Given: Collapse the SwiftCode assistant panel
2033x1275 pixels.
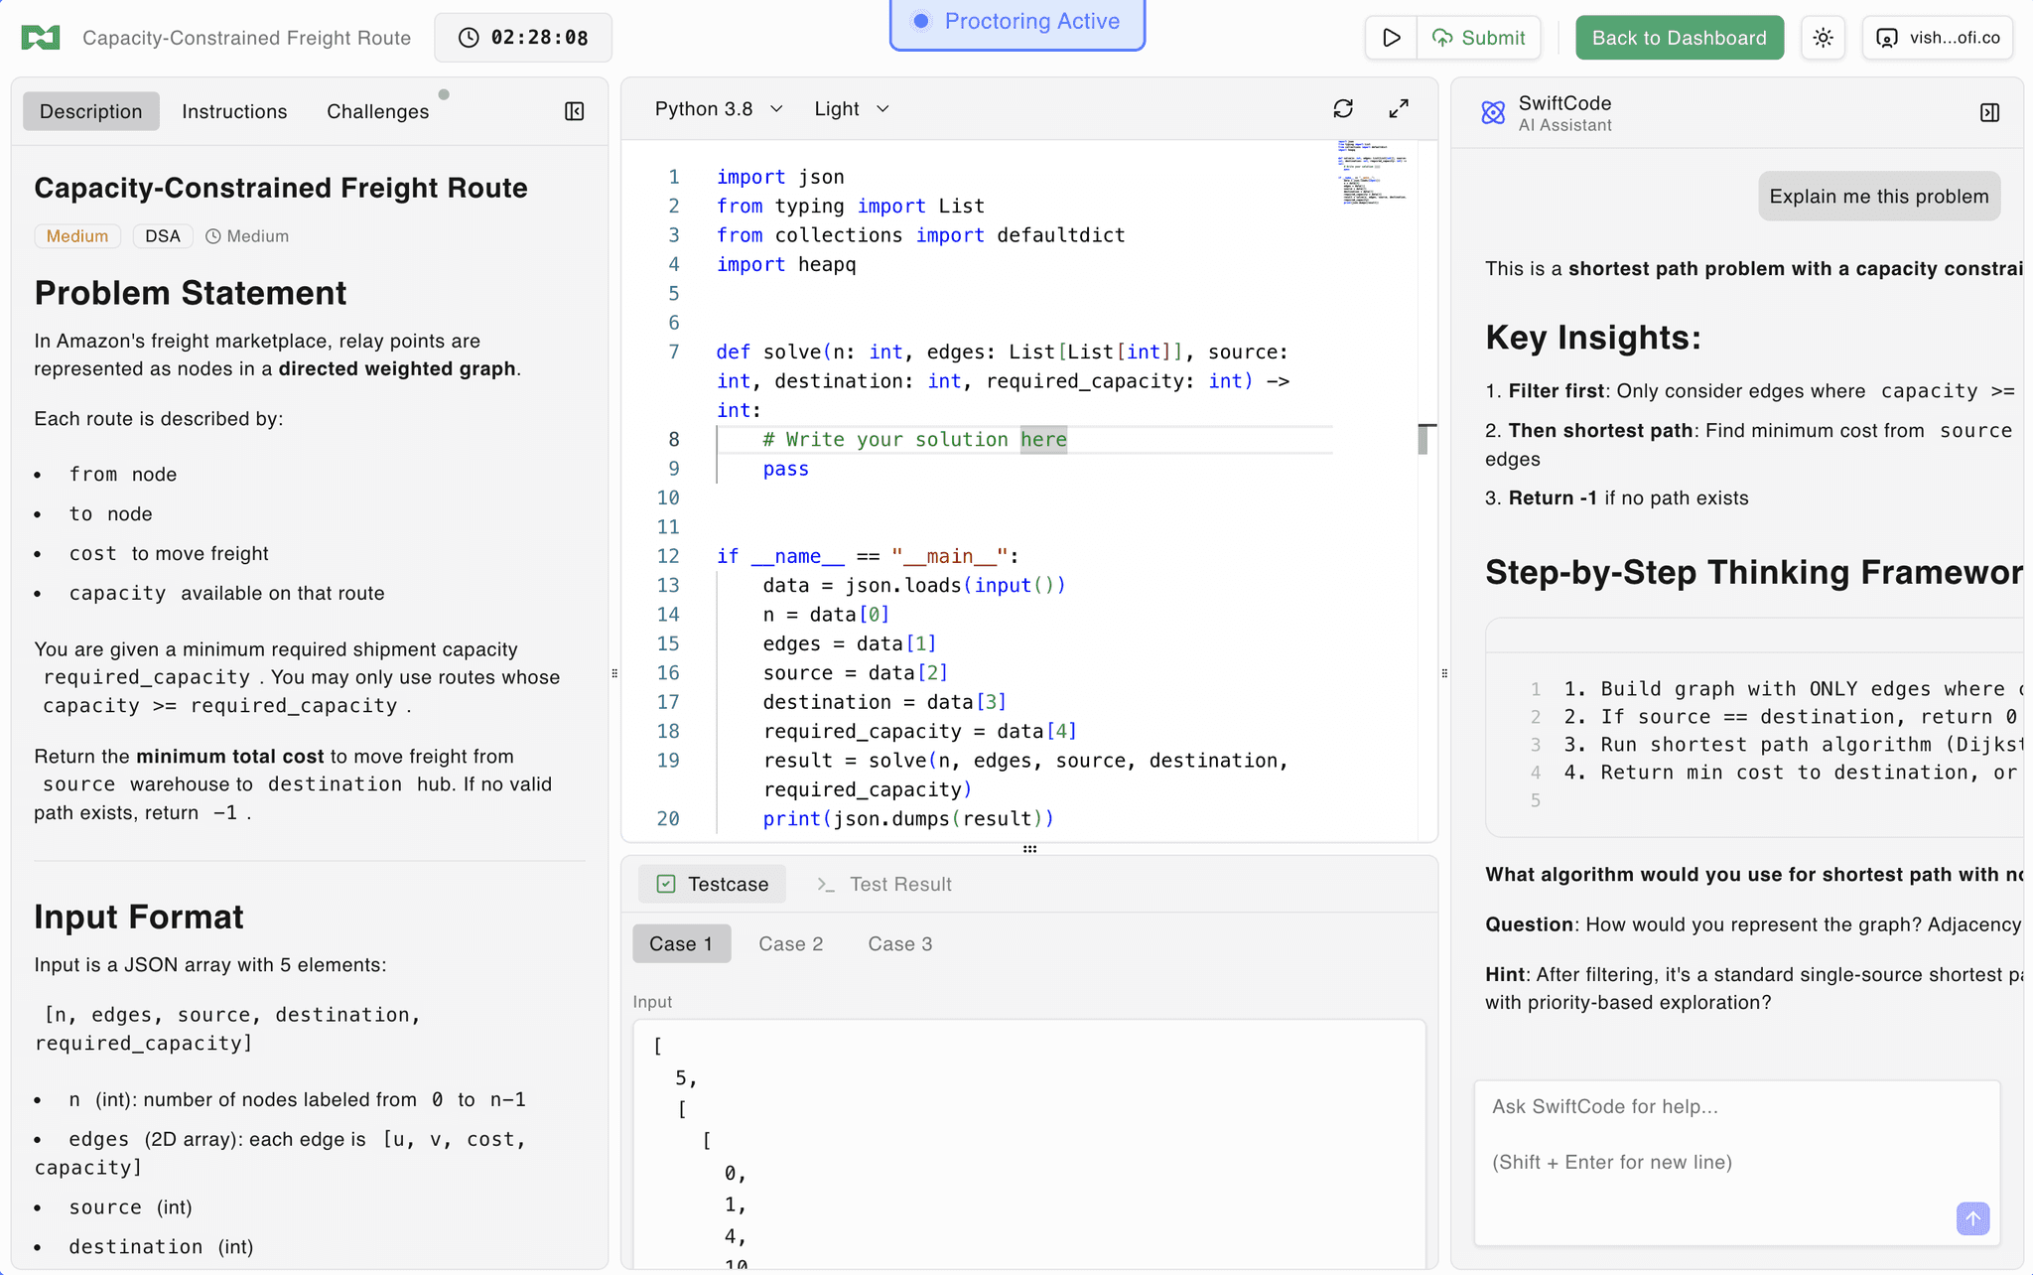Looking at the screenshot, I should tap(1989, 112).
